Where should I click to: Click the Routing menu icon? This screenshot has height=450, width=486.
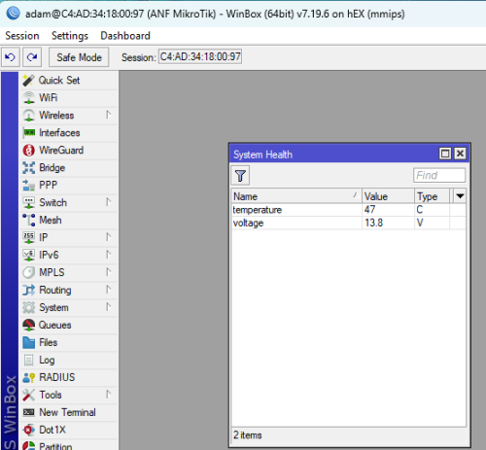pyautogui.click(x=28, y=291)
